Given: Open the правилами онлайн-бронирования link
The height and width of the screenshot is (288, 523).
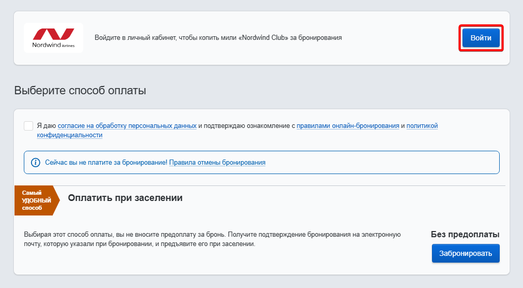Looking at the screenshot, I should point(348,126).
